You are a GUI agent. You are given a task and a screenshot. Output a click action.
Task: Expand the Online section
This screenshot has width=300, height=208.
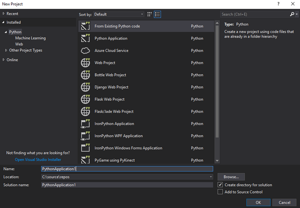click(3, 60)
